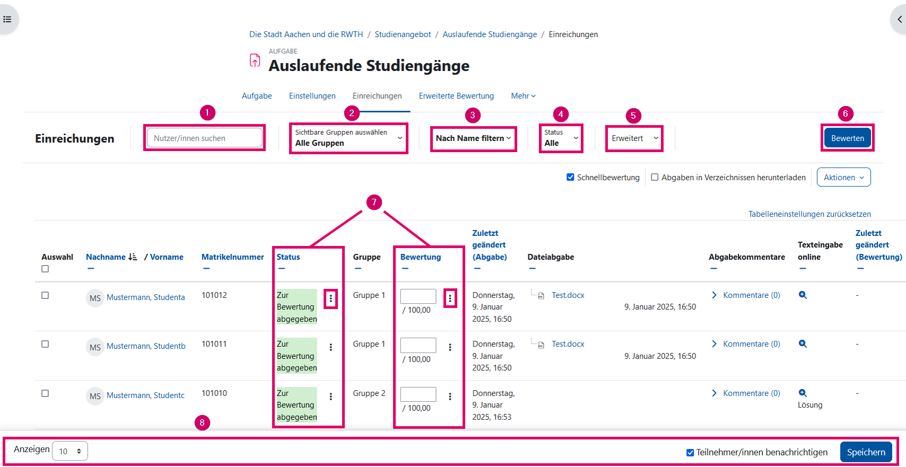This screenshot has height=467, width=906.
Task: Select the Einreichungen tab
Action: 377,96
